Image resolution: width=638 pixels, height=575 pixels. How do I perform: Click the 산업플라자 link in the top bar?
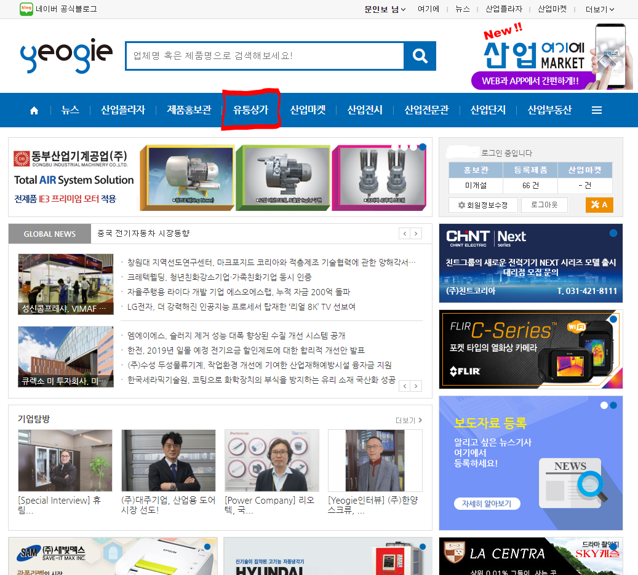(504, 9)
